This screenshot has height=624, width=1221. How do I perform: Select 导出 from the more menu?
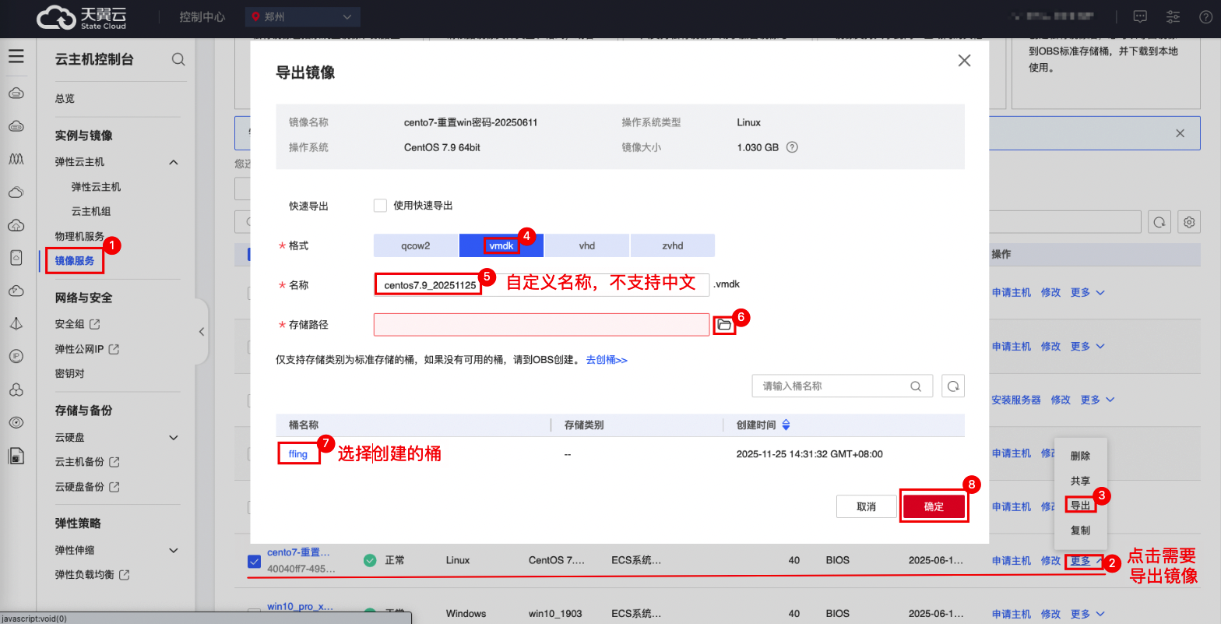tap(1080, 506)
